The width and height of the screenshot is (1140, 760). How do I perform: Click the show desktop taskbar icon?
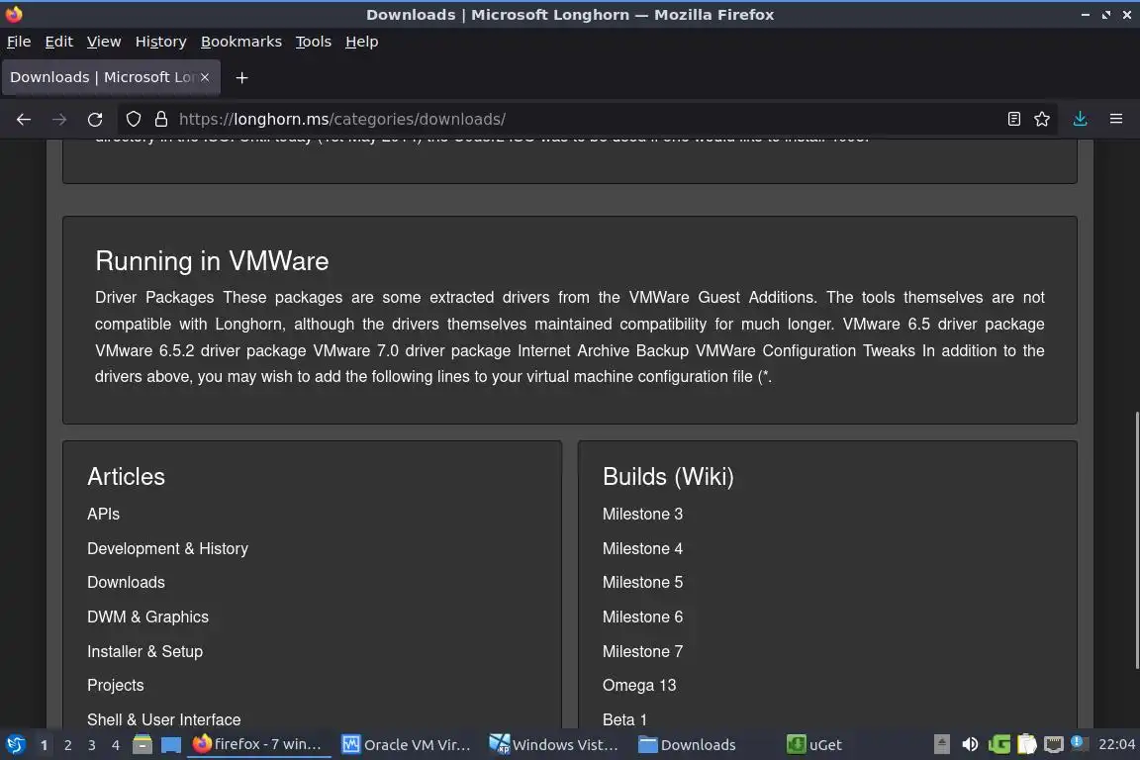[x=171, y=745]
